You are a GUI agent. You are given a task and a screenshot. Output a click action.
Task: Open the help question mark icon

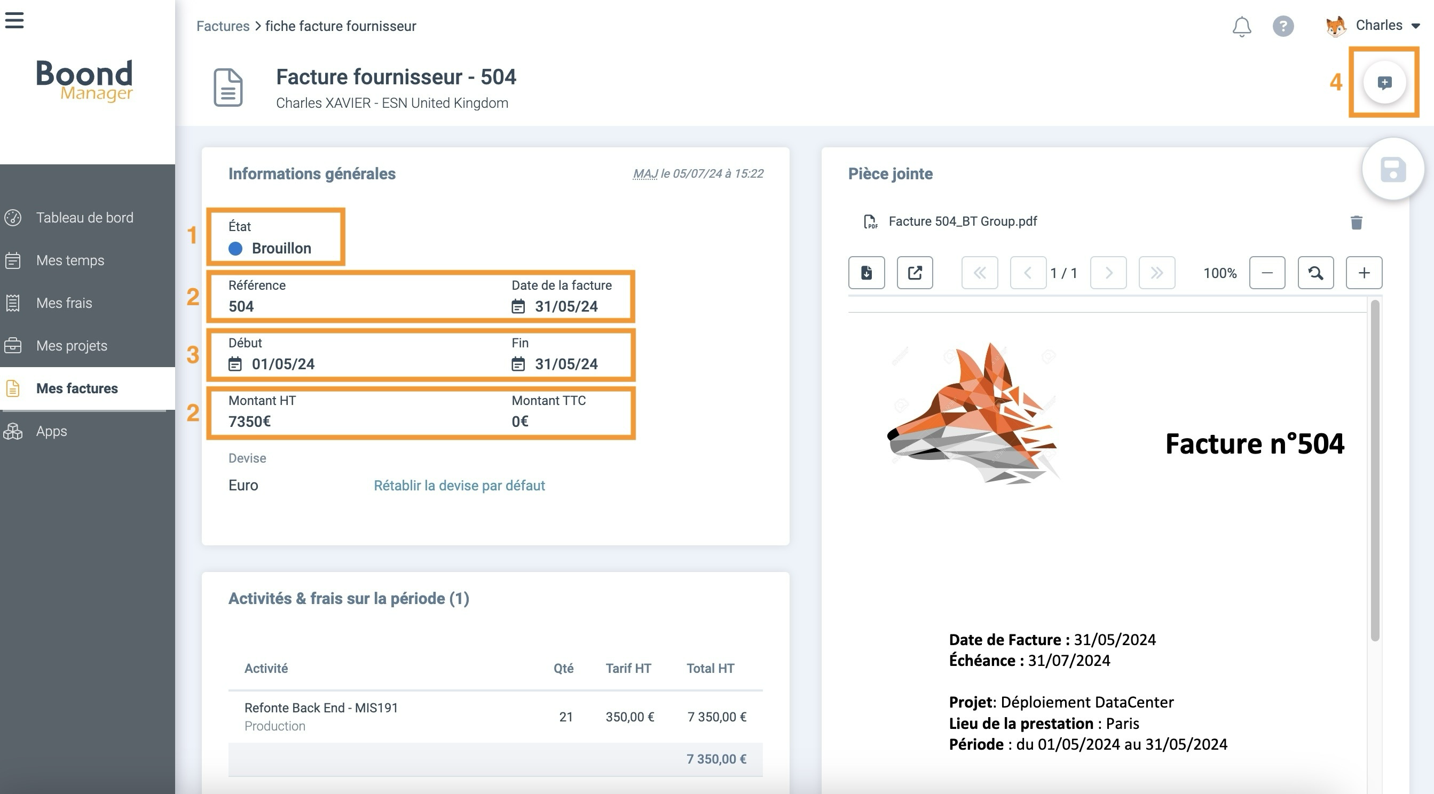tap(1282, 26)
